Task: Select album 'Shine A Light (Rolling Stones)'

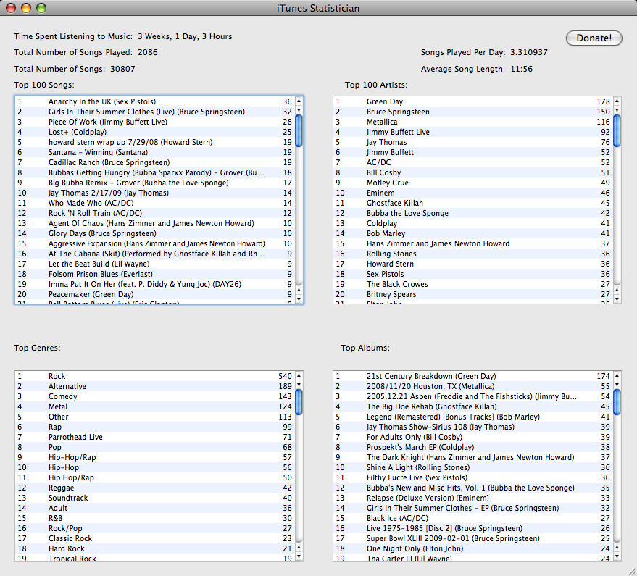Action: pos(473,467)
